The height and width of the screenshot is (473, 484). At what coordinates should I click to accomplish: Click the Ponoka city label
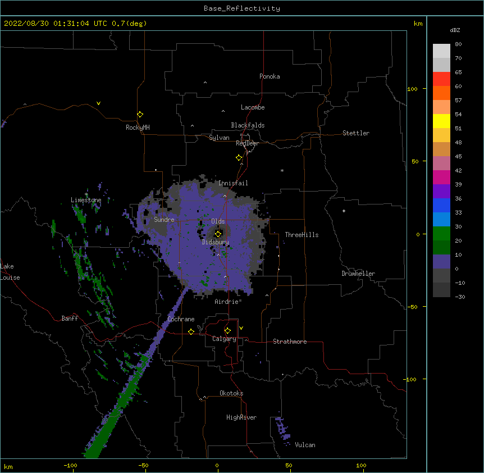point(270,76)
